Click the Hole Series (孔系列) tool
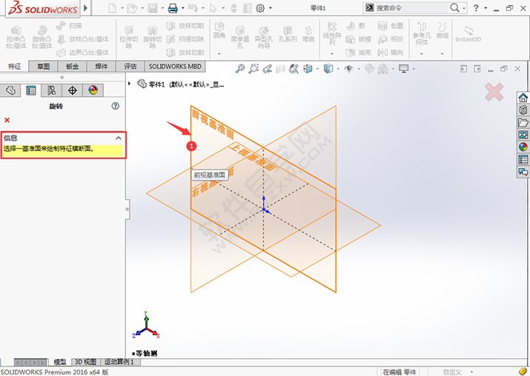Image resolution: width=530 pixels, height=376 pixels. click(288, 34)
